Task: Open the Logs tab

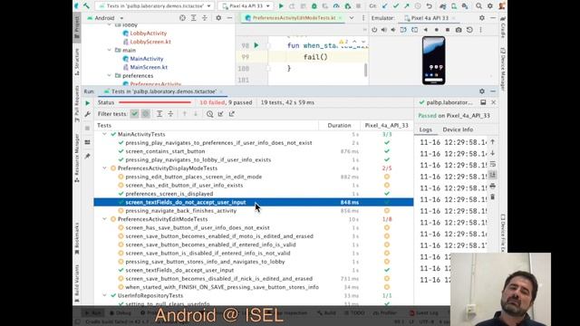Action: click(425, 129)
